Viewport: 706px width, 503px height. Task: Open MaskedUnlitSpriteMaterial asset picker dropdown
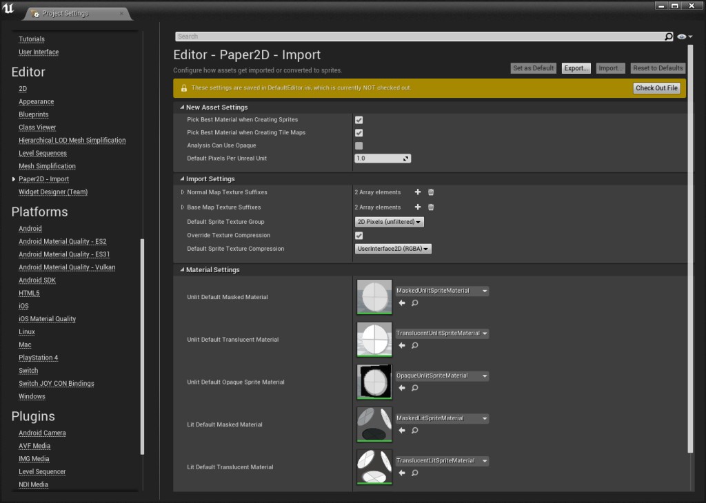click(442, 291)
